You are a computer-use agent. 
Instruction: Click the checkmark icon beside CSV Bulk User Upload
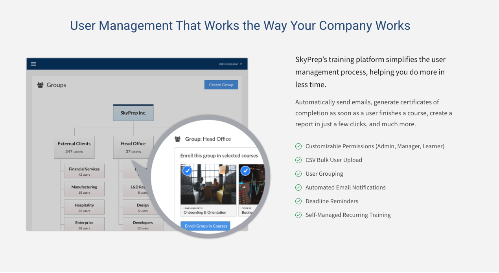point(298,160)
